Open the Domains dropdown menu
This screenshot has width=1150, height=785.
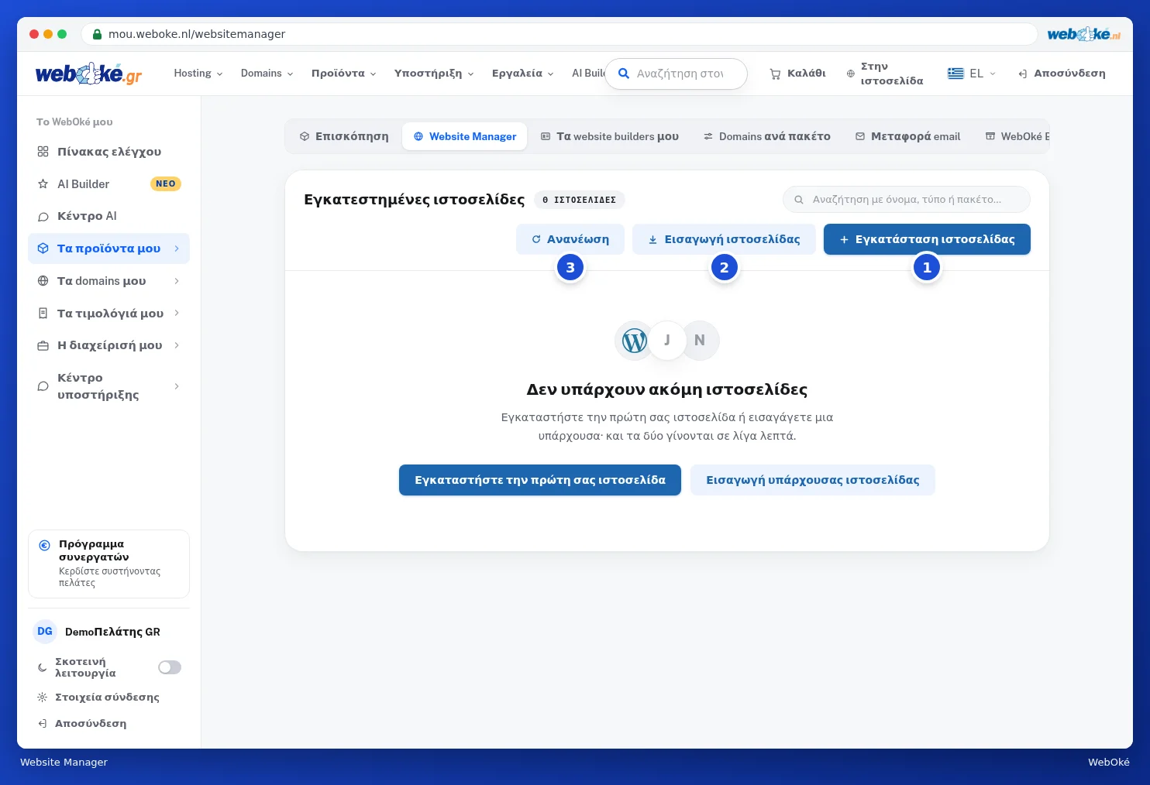point(267,74)
